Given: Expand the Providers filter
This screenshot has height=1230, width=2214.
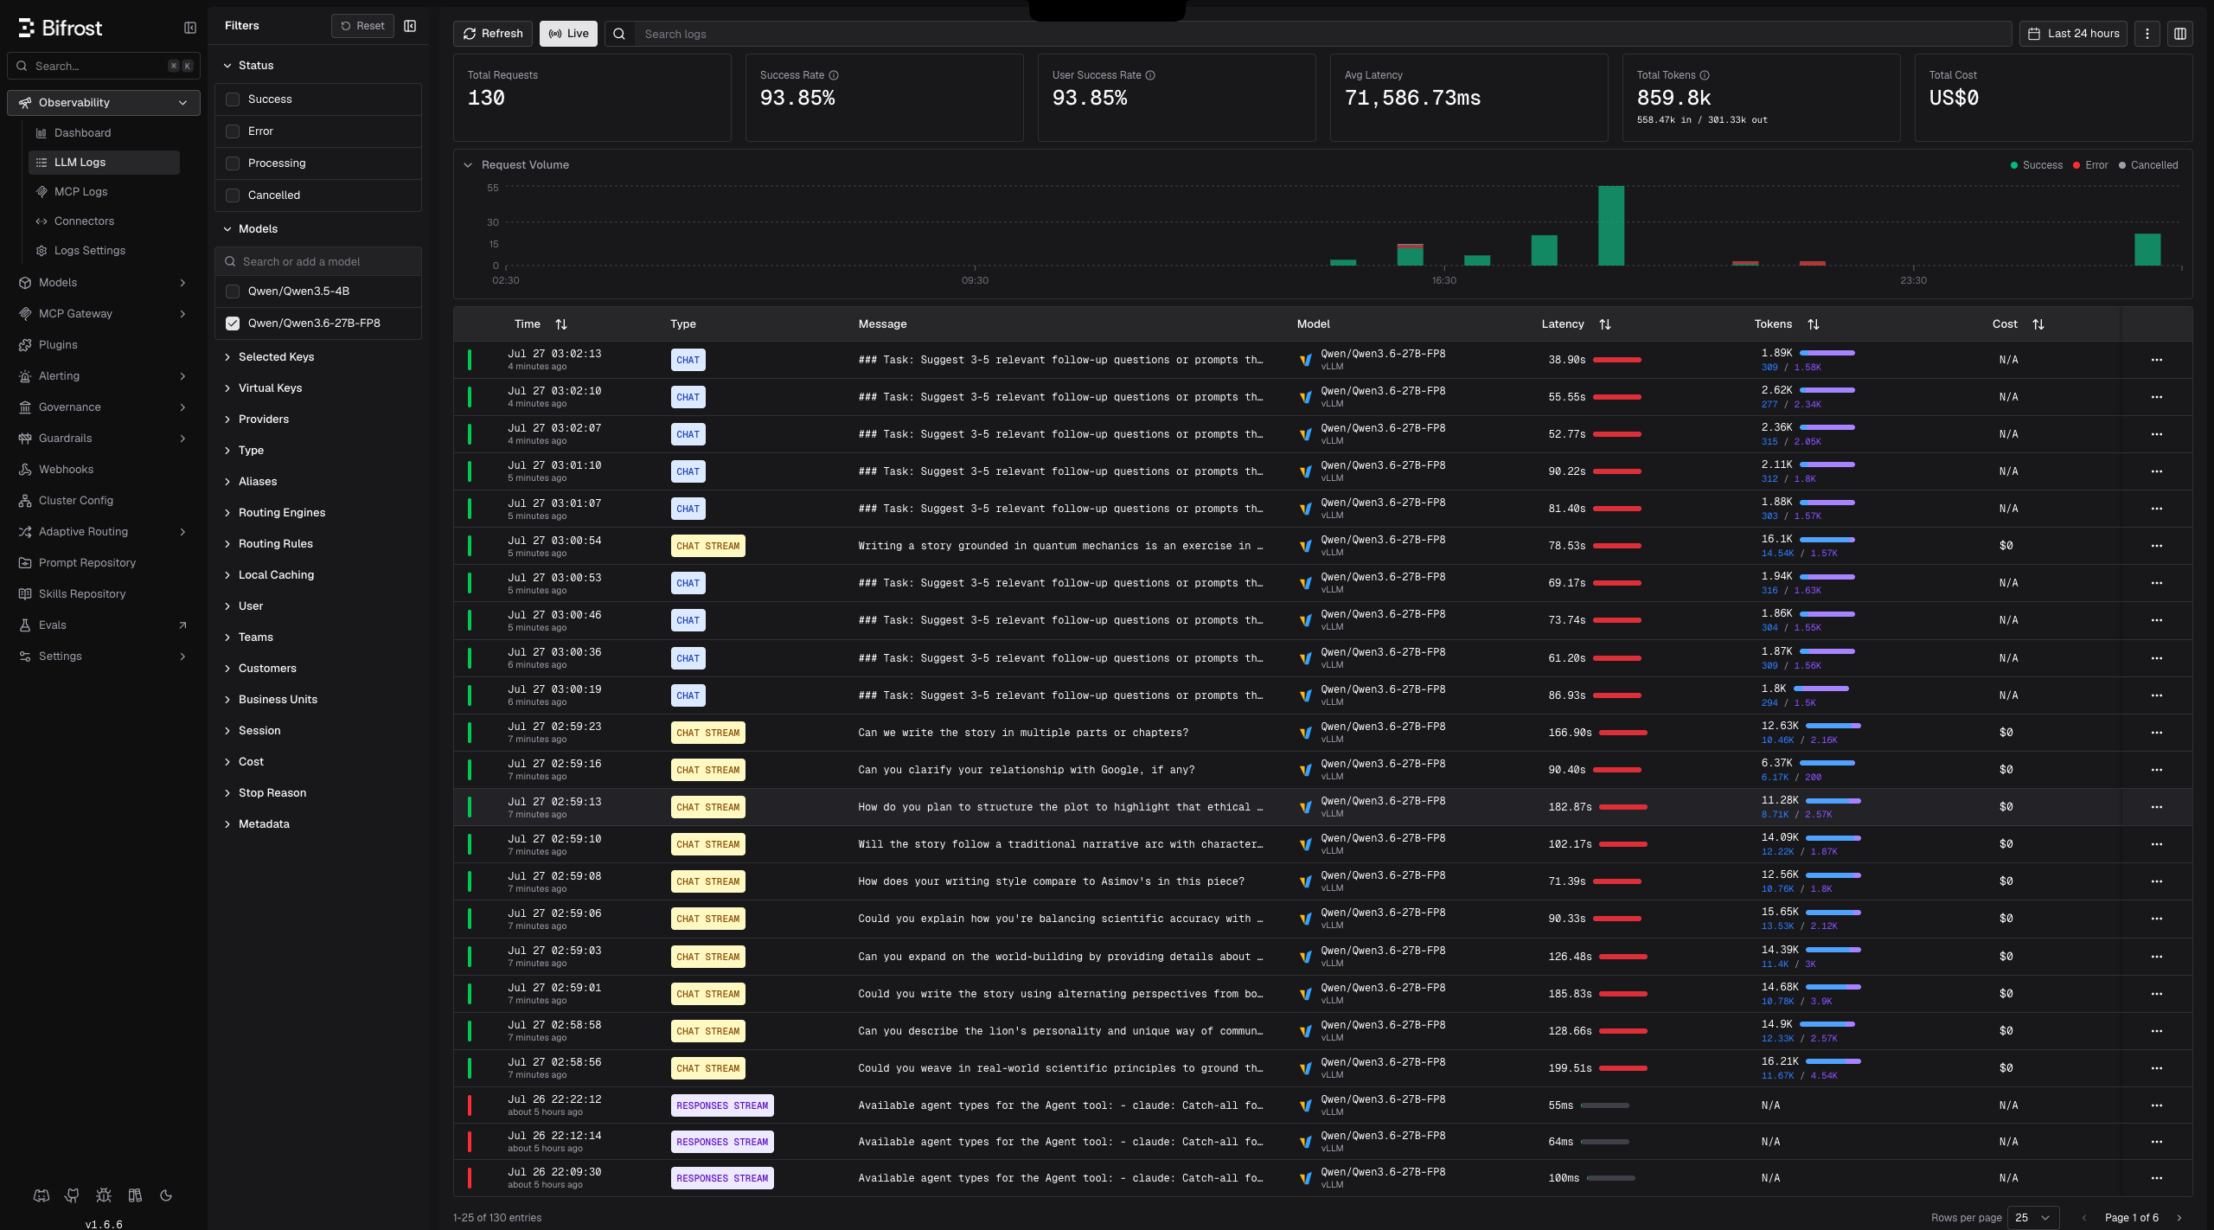Looking at the screenshot, I should click(256, 420).
